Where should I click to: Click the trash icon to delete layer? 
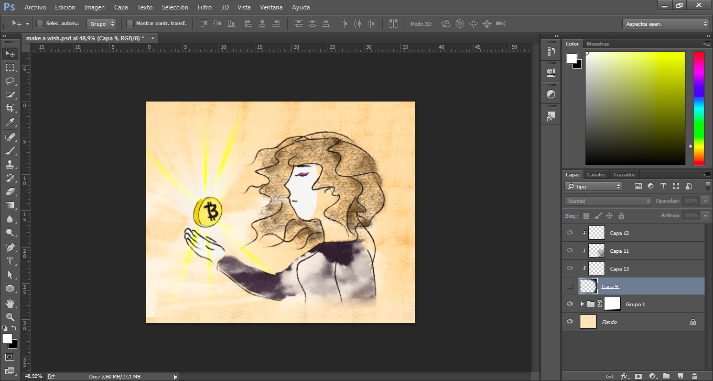tap(694, 376)
